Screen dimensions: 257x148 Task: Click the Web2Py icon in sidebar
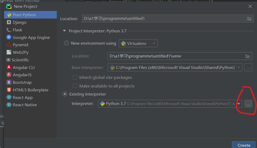point(9,52)
